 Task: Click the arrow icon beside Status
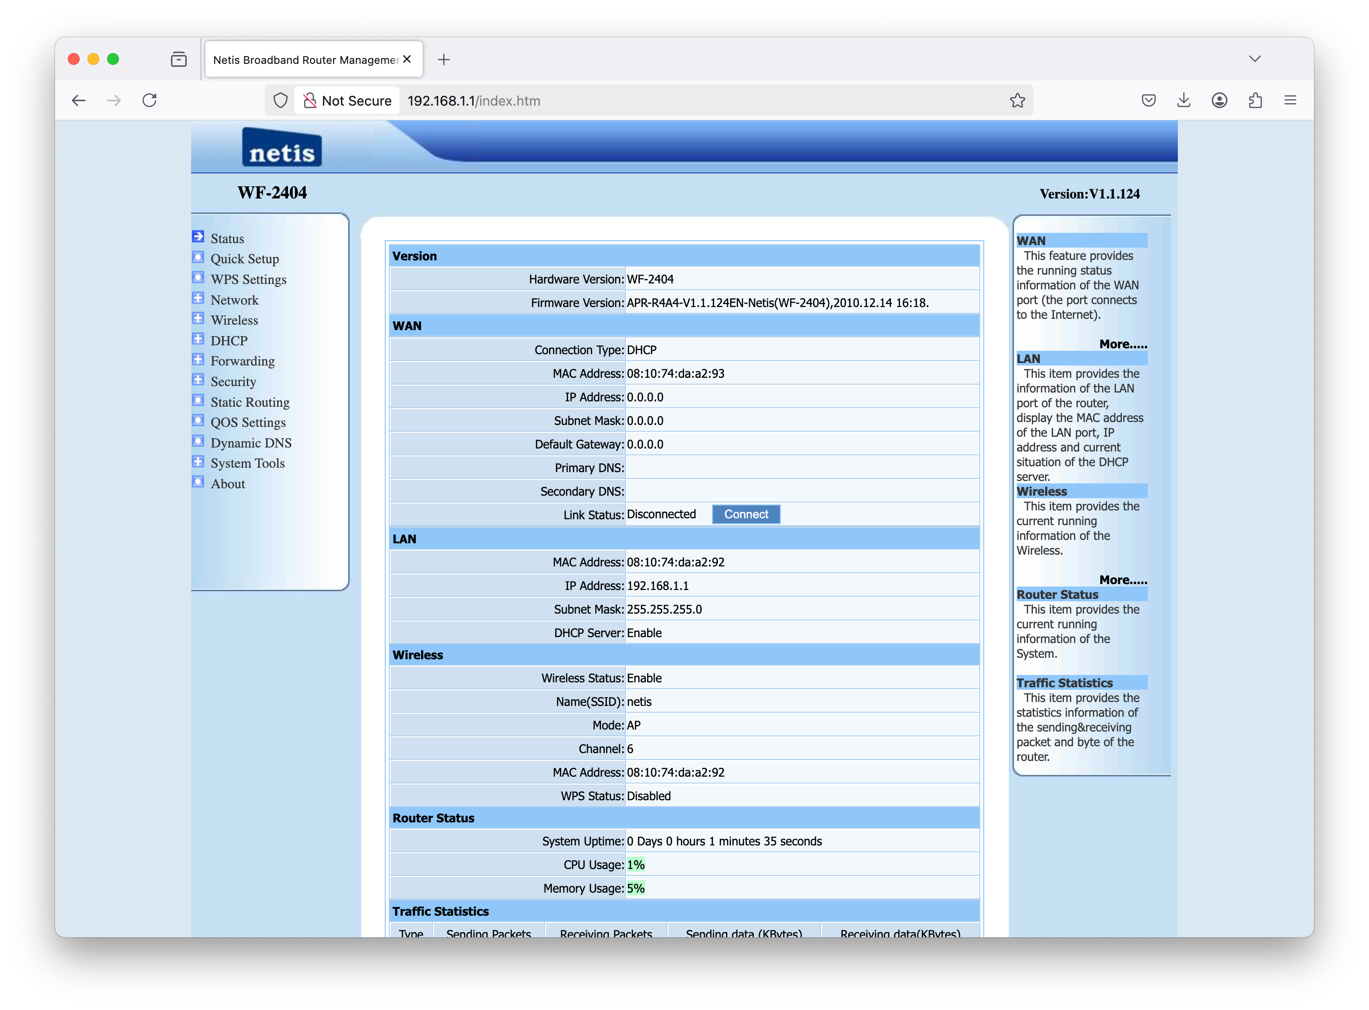[198, 237]
